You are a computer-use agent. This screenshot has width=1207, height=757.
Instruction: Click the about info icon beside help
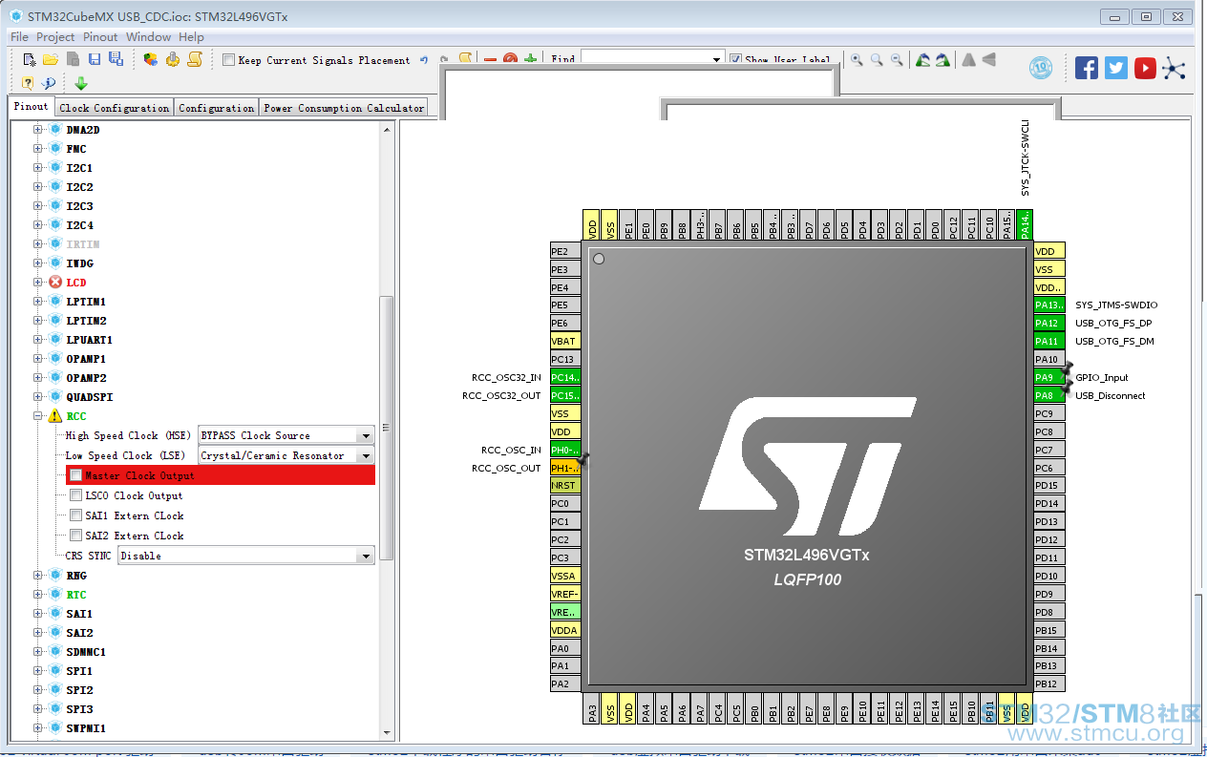pyautogui.click(x=48, y=83)
